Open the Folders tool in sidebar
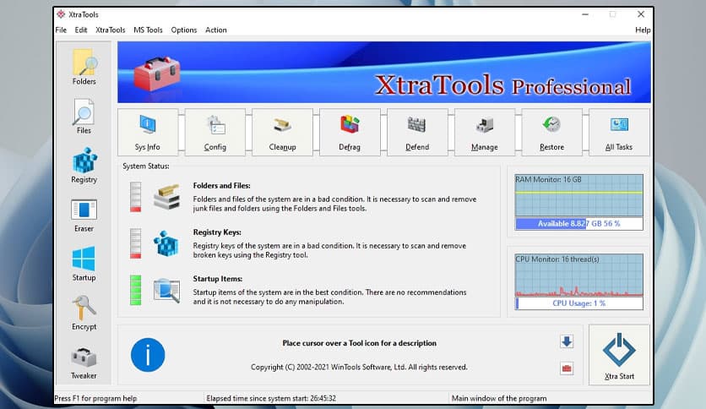The image size is (706, 409). [x=84, y=67]
